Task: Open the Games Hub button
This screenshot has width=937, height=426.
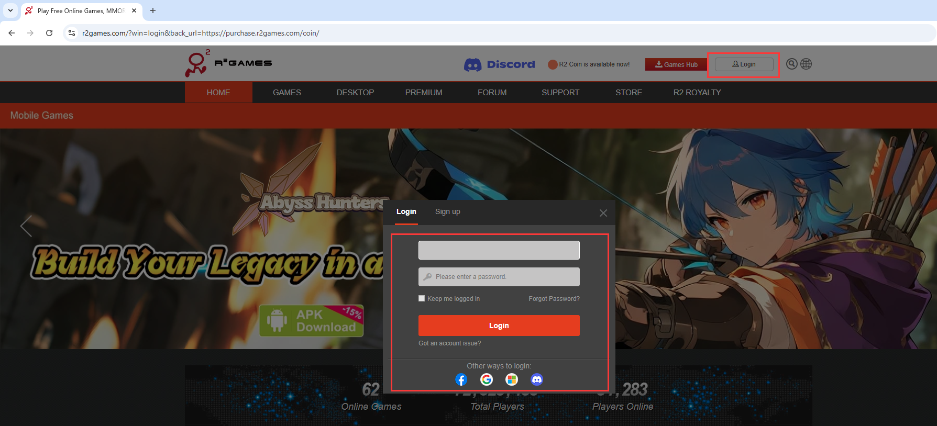Action: point(676,64)
